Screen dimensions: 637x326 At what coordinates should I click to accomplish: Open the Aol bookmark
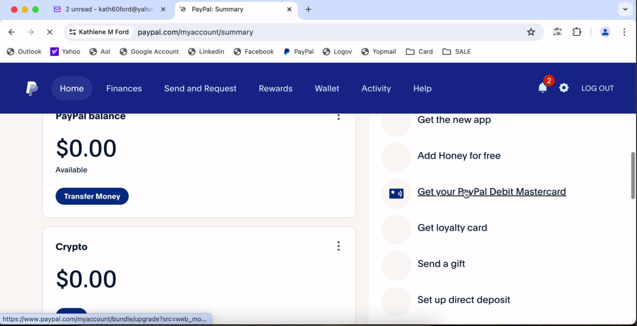click(x=100, y=52)
